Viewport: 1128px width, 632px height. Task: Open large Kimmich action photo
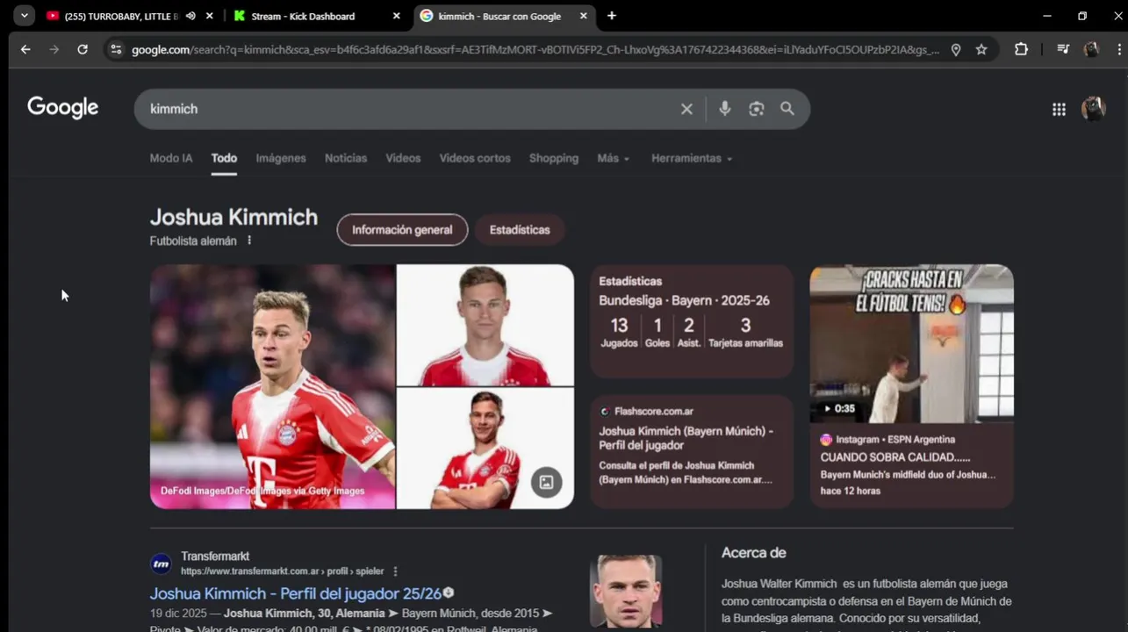272,386
